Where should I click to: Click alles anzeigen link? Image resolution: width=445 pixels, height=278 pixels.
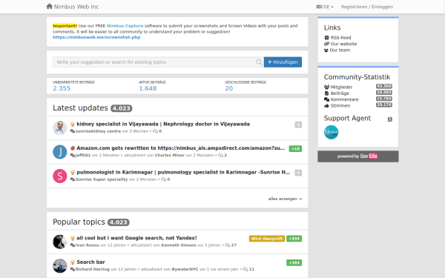click(x=285, y=199)
